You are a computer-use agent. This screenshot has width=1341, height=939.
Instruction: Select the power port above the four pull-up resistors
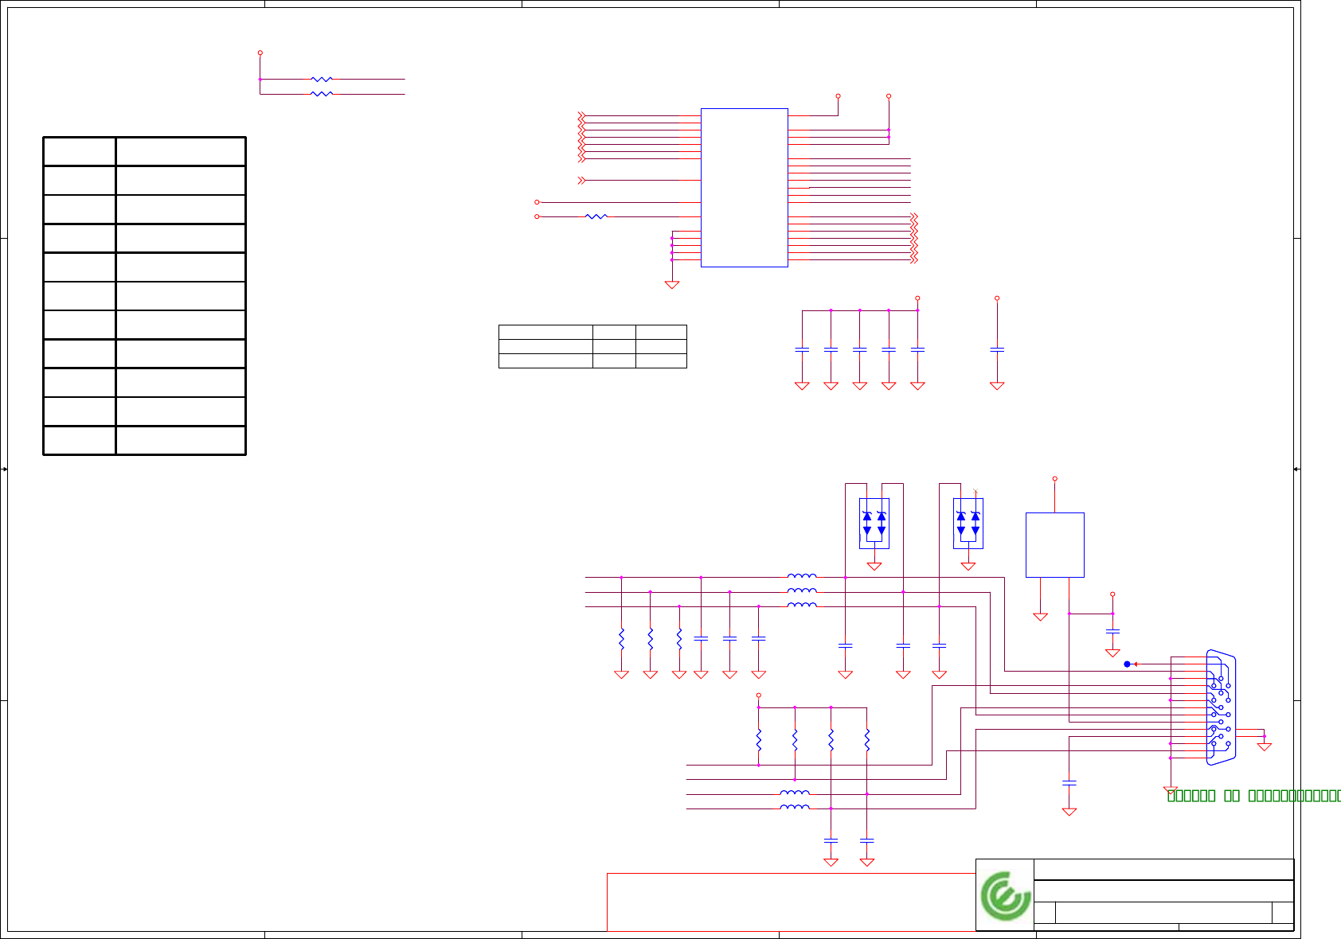point(759,695)
